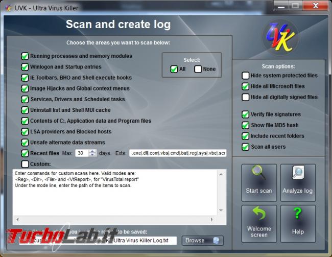Toggle Unsafe alternate data streams
332x257 pixels.
pos(25,143)
